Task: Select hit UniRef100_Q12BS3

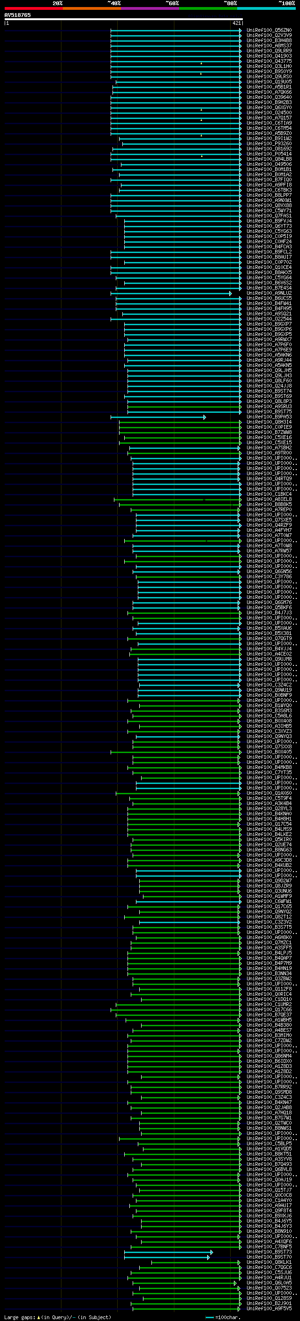Action: coord(269,1298)
